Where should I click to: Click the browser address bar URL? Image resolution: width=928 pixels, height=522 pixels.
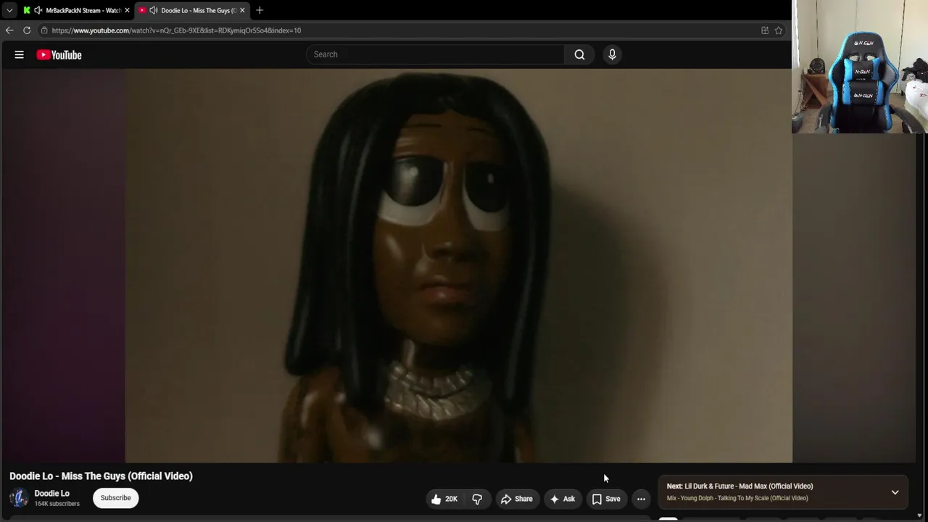point(176,30)
